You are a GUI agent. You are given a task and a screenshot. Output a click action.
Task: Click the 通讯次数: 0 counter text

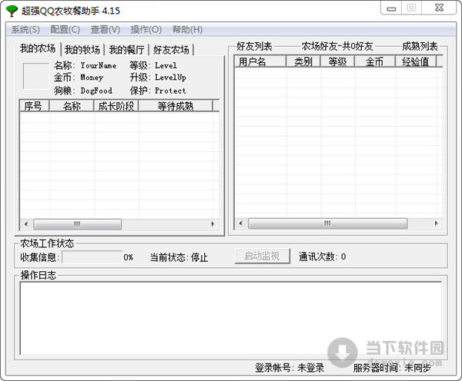(323, 257)
